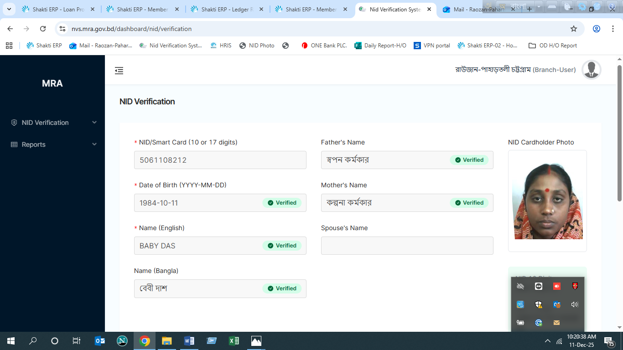Collapse the sidebar with the menu fold icon

tap(119, 71)
